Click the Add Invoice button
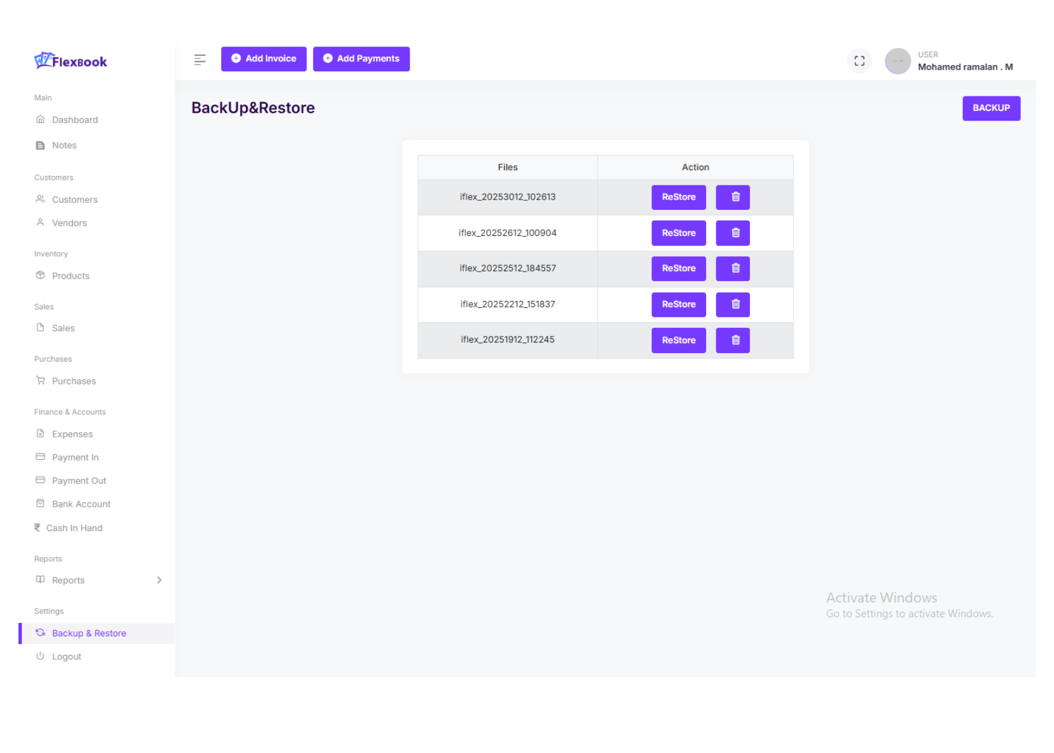This screenshot has width=1054, height=753. 263,59
